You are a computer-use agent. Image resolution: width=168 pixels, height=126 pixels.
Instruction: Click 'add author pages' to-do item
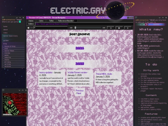coord(147,107)
